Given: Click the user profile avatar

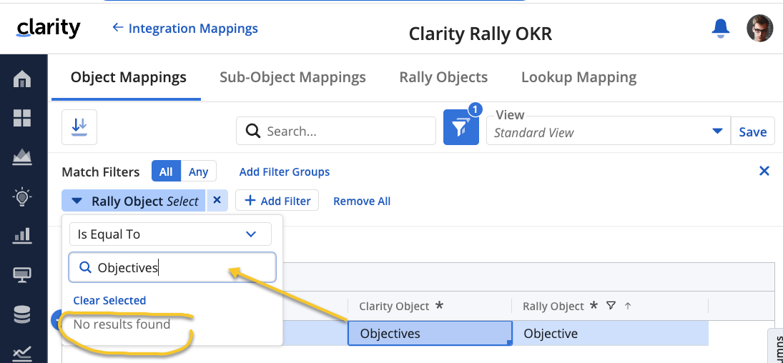Looking at the screenshot, I should pos(759,29).
